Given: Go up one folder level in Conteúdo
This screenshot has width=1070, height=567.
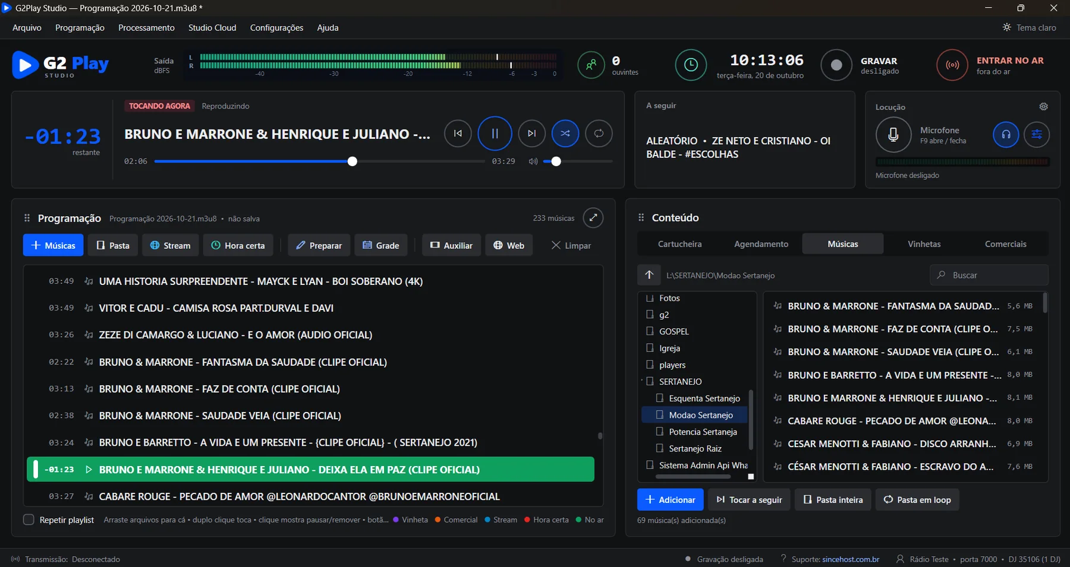Looking at the screenshot, I should click(x=649, y=275).
